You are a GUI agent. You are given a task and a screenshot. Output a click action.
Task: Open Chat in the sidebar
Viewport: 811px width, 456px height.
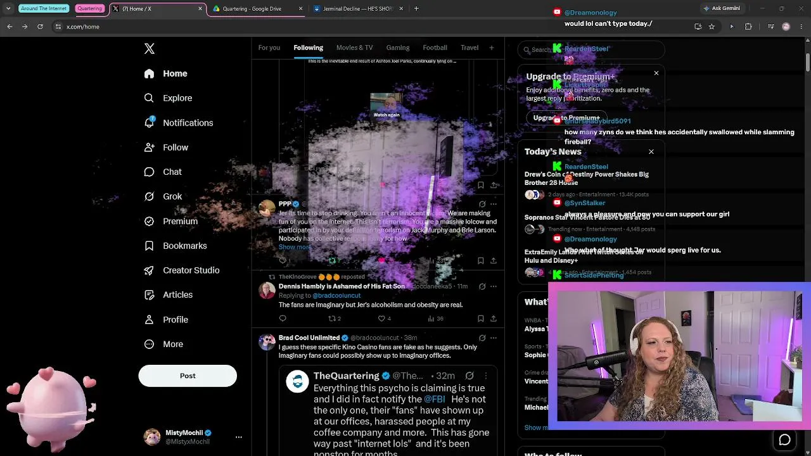click(163, 172)
